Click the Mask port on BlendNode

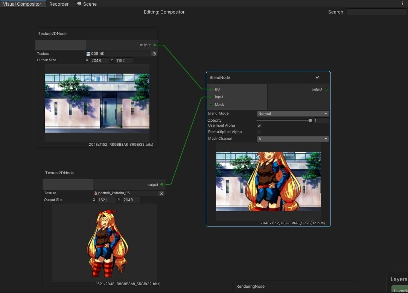click(x=211, y=105)
